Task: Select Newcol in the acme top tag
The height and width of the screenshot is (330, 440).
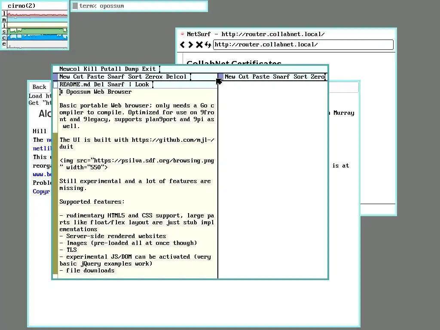Action: coord(70,69)
